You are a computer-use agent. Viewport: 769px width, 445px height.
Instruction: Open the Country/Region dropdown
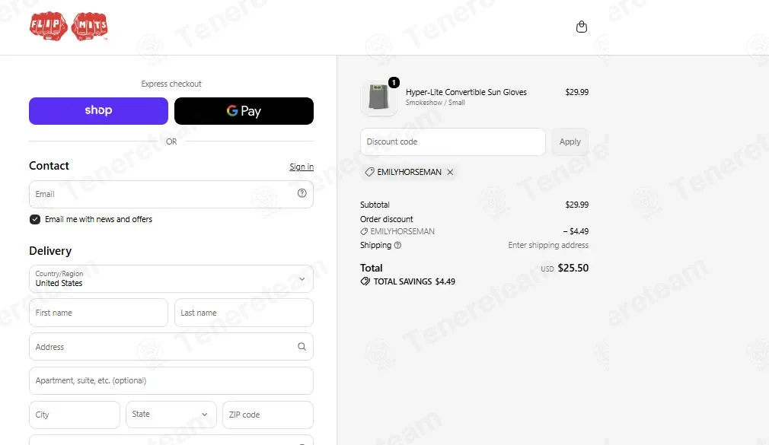171,279
